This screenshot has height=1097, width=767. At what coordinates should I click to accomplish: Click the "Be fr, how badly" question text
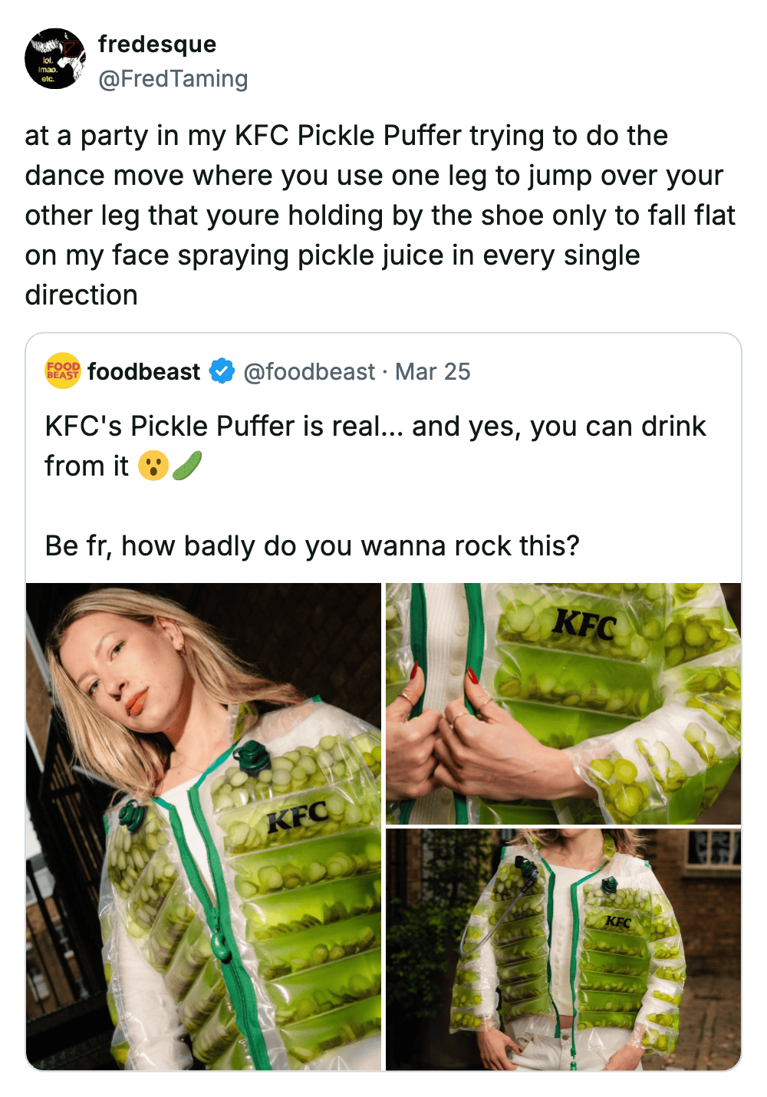312,546
